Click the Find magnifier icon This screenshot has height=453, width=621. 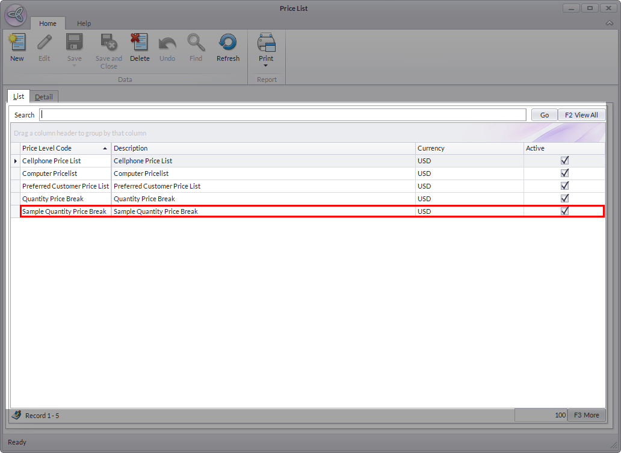click(x=196, y=43)
